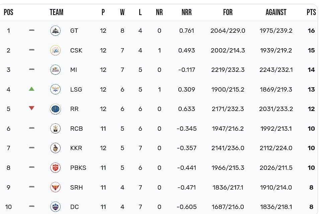Click the TEAM column header
The height and width of the screenshot is (214, 324).
point(57,12)
